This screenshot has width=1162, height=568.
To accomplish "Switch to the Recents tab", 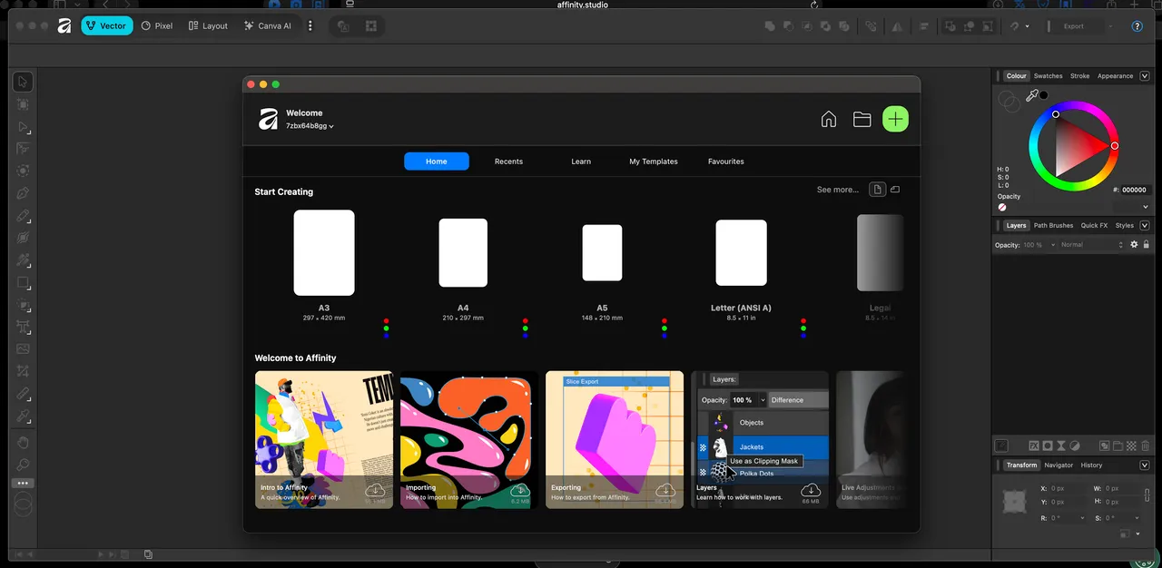I will point(508,162).
